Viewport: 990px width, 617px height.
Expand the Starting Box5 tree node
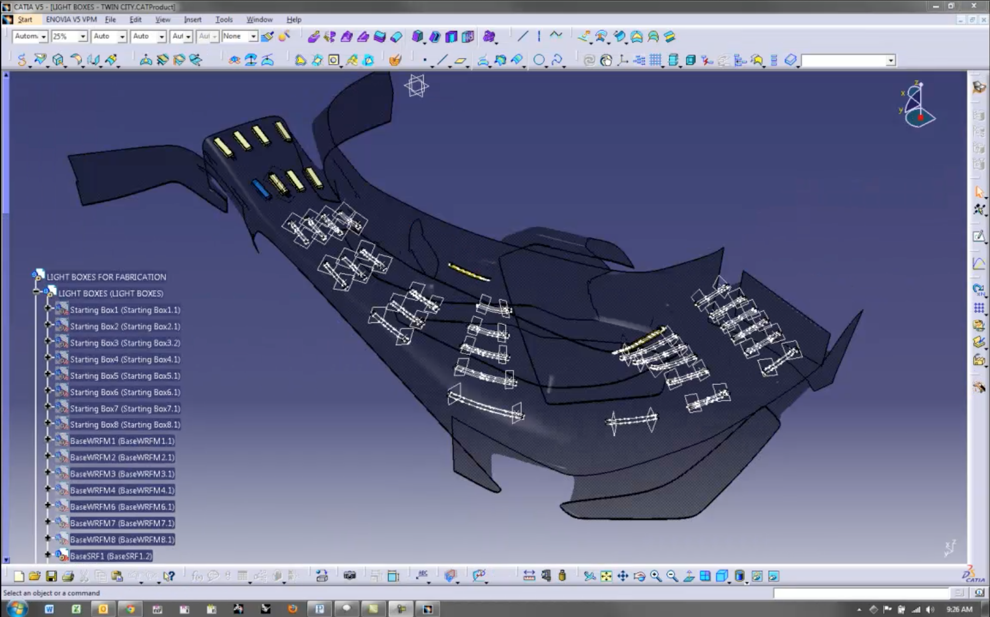click(47, 374)
